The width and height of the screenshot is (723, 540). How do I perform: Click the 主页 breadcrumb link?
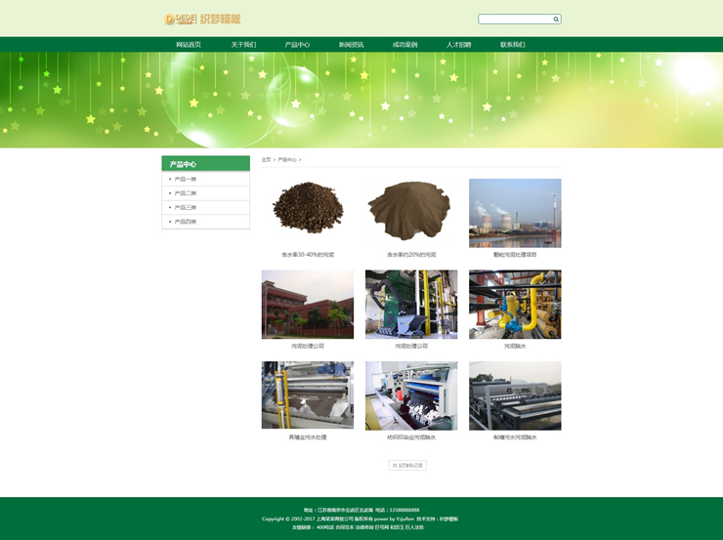(266, 159)
